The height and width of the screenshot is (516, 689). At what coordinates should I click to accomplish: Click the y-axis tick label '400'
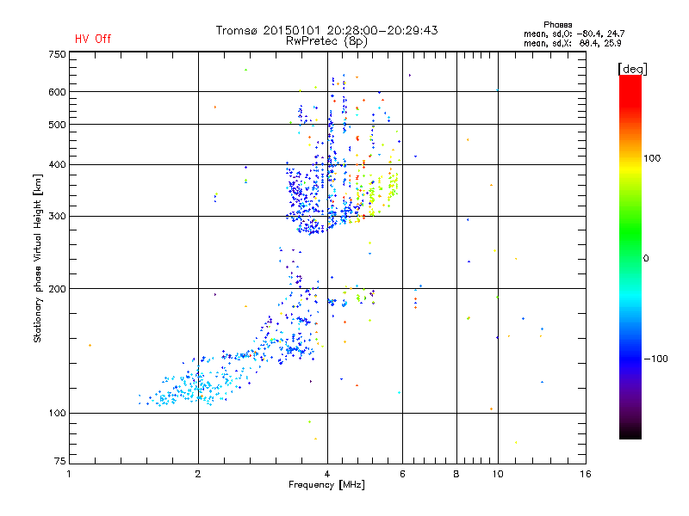tap(57, 165)
